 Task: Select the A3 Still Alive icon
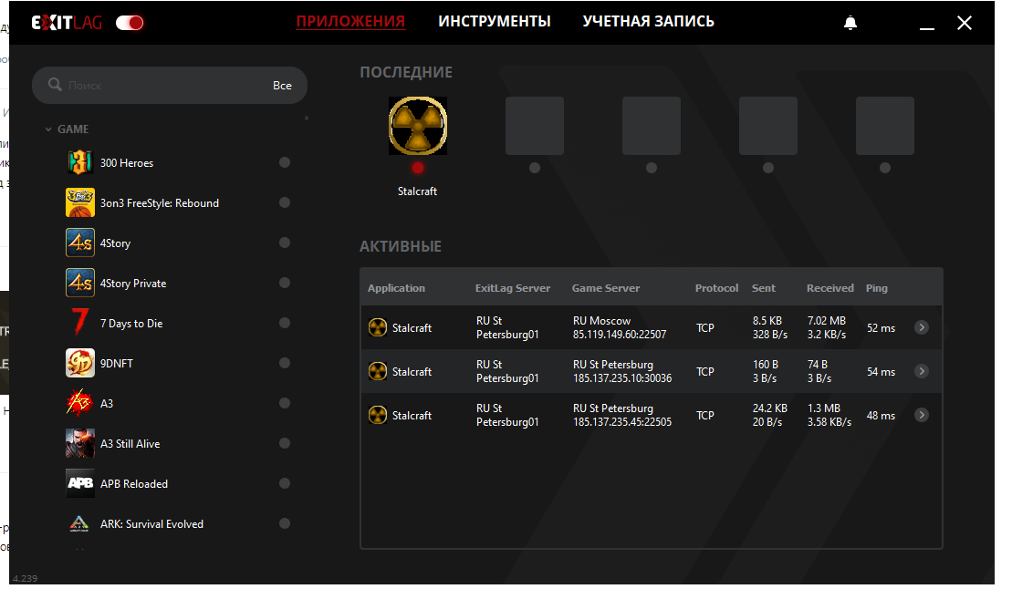click(x=80, y=443)
